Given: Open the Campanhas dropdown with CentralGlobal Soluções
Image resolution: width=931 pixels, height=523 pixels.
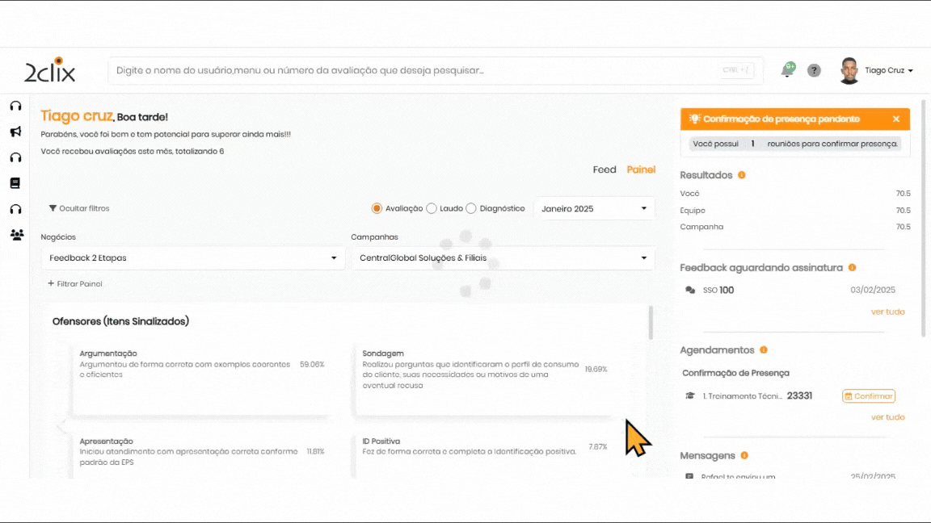Looking at the screenshot, I should pos(503,258).
